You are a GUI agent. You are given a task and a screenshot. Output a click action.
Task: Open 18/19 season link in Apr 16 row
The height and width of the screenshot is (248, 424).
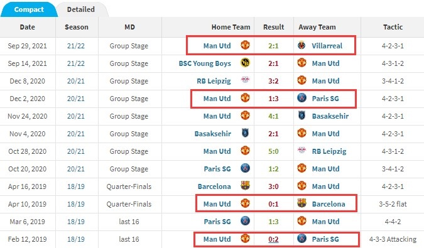pos(76,186)
